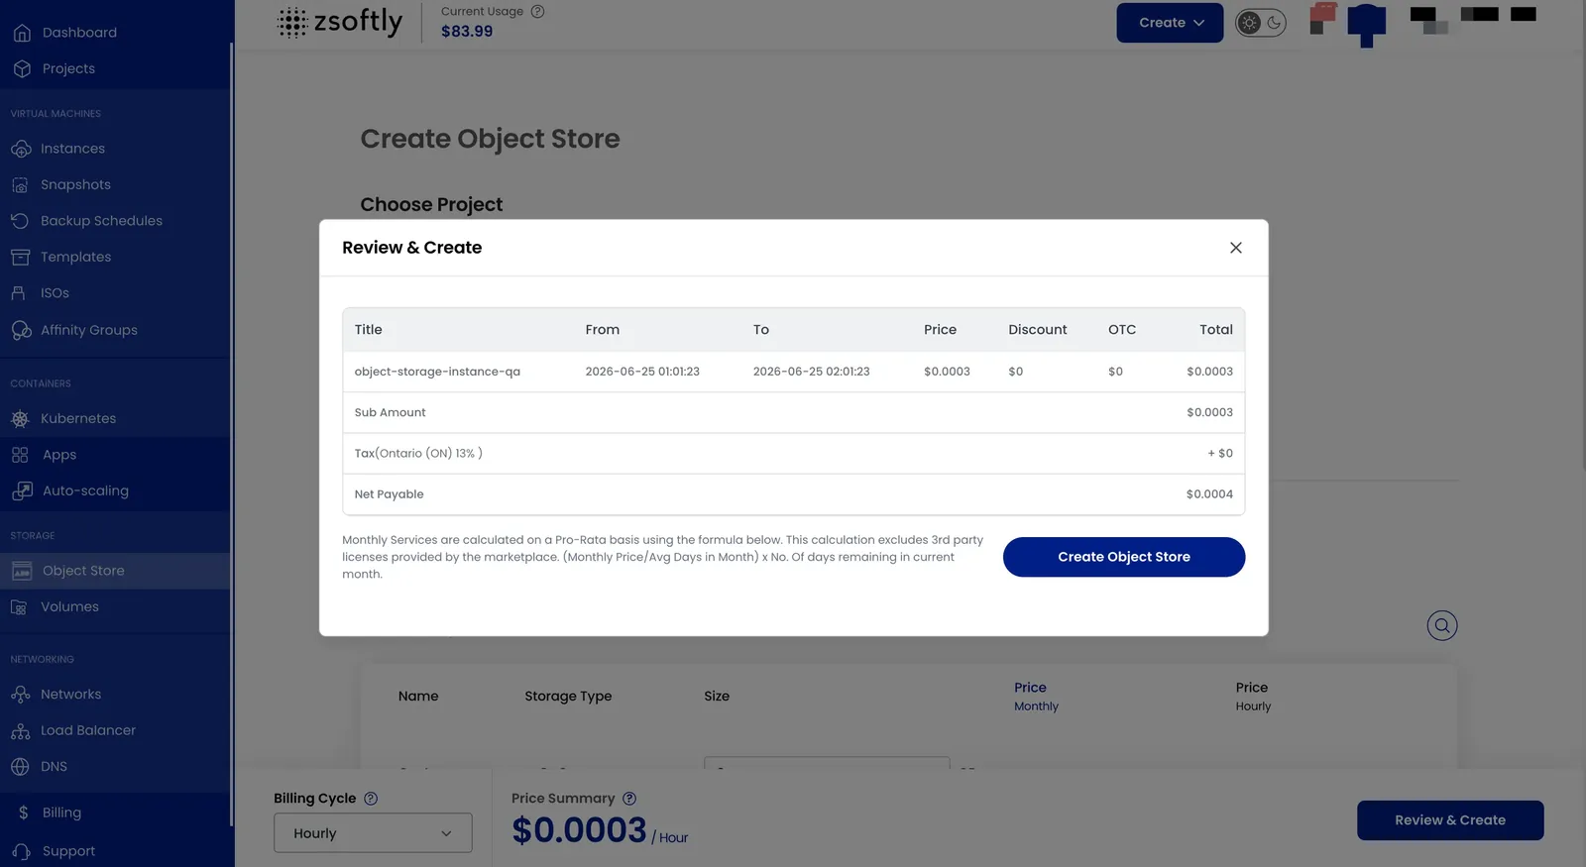Viewport: 1586px width, 867px height.
Task: Click the Support headset icon
Action: (x=22, y=851)
